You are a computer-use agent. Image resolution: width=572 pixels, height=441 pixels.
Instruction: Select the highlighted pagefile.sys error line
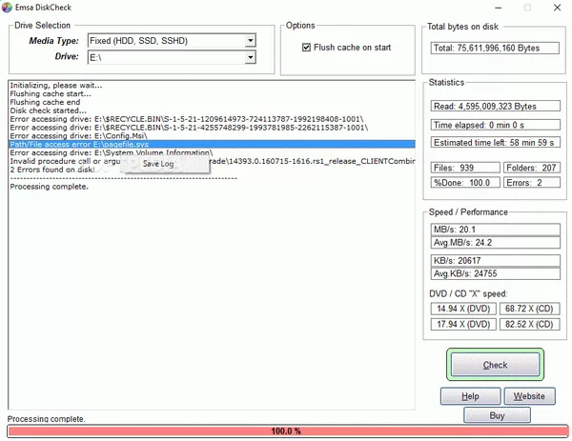(x=212, y=145)
